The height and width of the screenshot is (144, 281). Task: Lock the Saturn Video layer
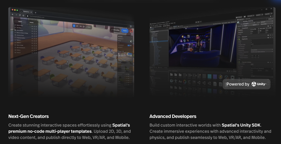click(34, 27)
